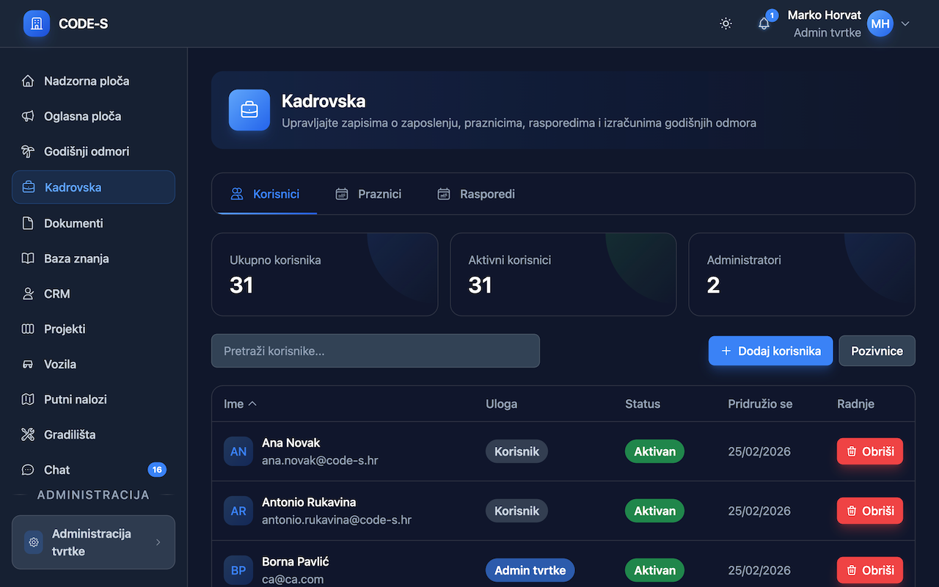Select the Vozila vehicle icon
Screen dimensions: 939x587
pyautogui.click(x=29, y=364)
